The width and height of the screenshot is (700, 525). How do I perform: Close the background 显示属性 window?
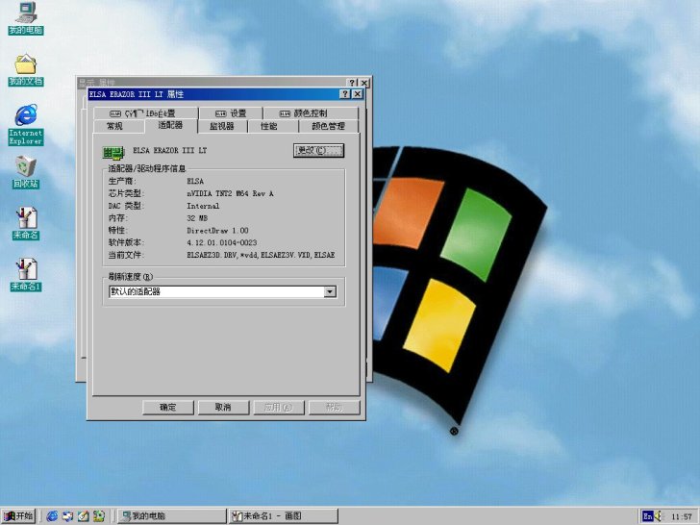click(x=364, y=83)
